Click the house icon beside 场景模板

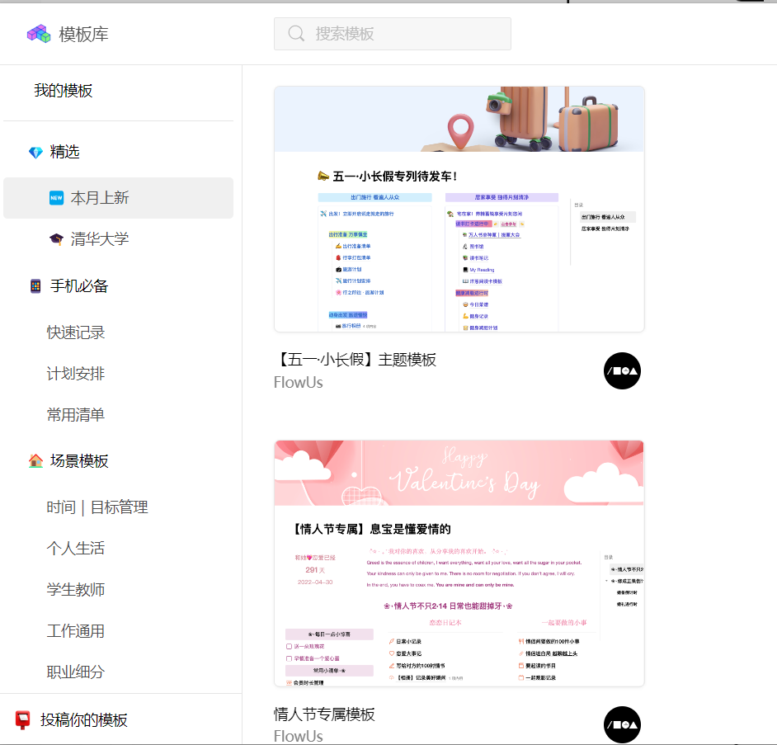point(35,461)
